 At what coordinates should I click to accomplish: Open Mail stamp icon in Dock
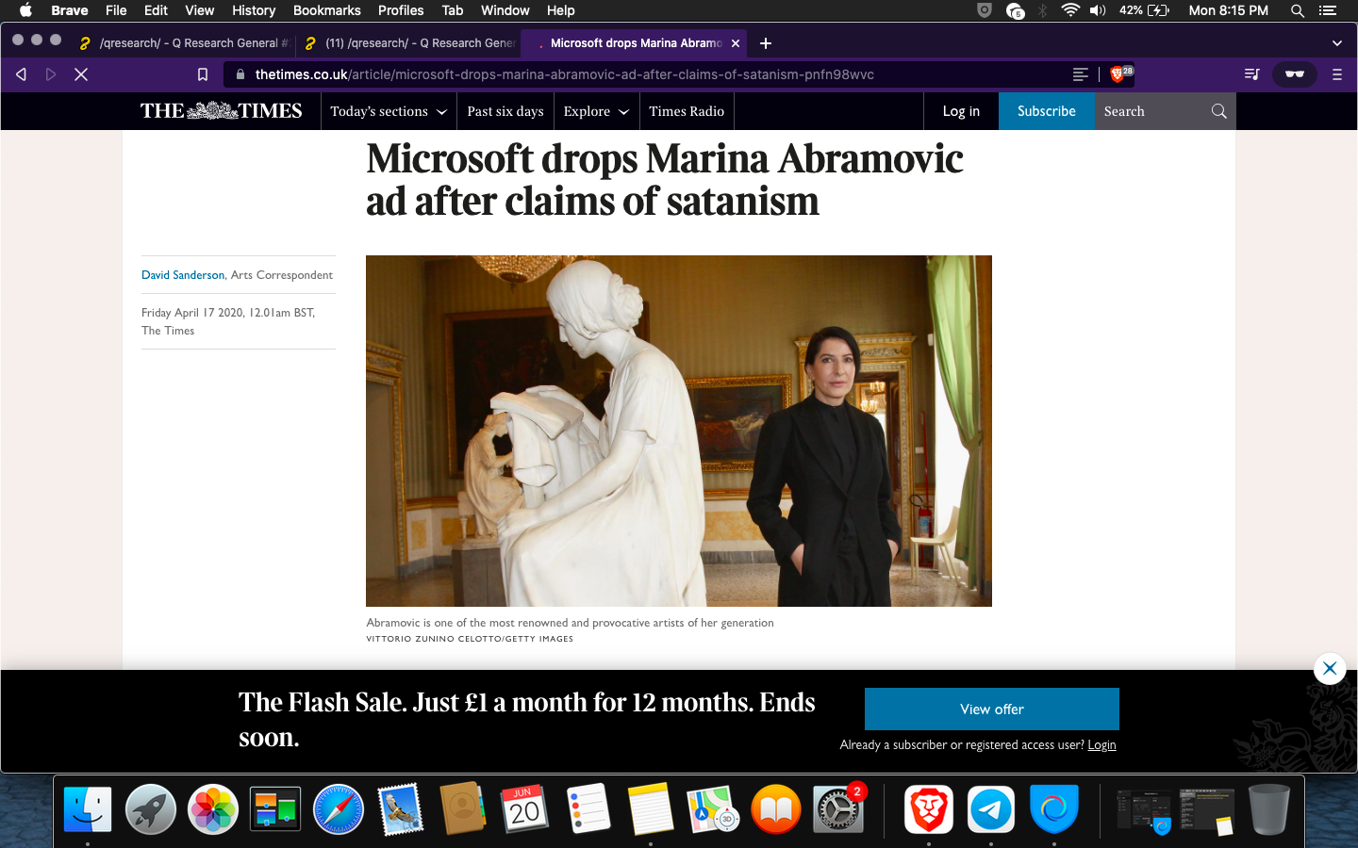pyautogui.click(x=401, y=809)
